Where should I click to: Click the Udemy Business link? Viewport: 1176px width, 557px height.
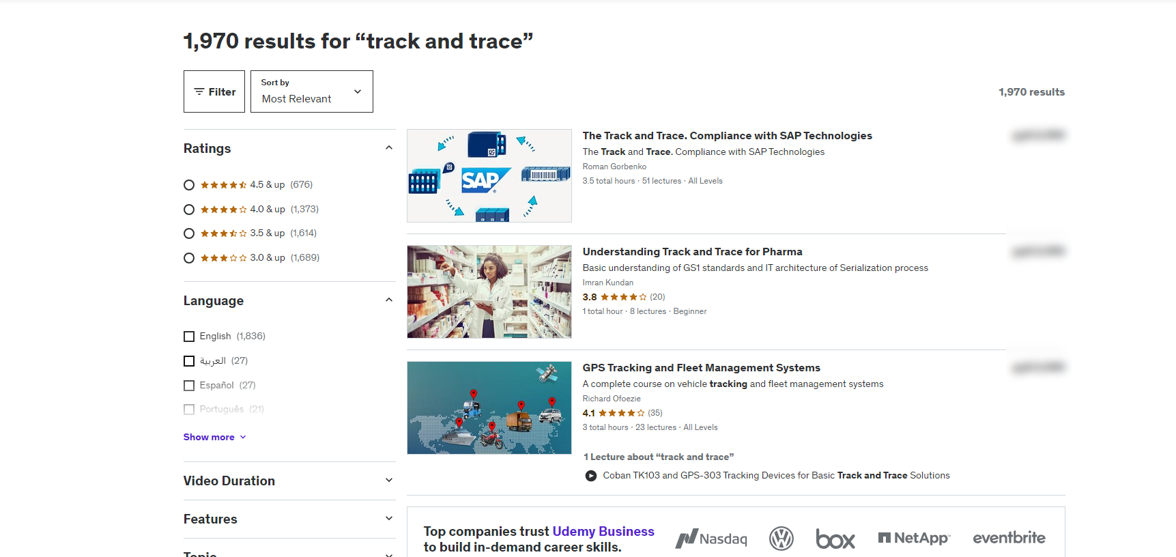603,531
